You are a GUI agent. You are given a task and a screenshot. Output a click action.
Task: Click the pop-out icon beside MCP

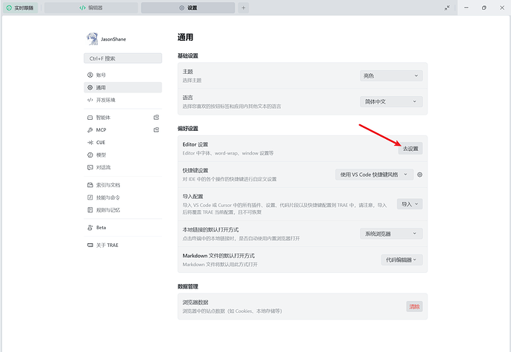point(156,129)
